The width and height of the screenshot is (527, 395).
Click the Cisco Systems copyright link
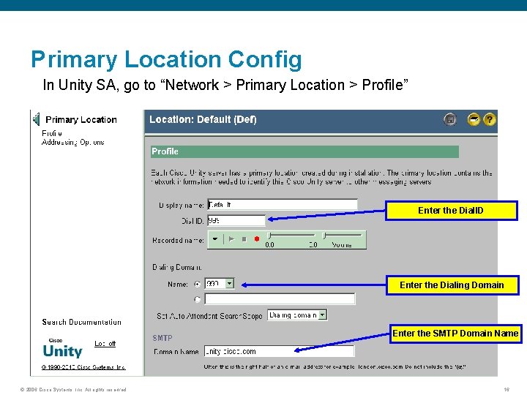pos(83,367)
